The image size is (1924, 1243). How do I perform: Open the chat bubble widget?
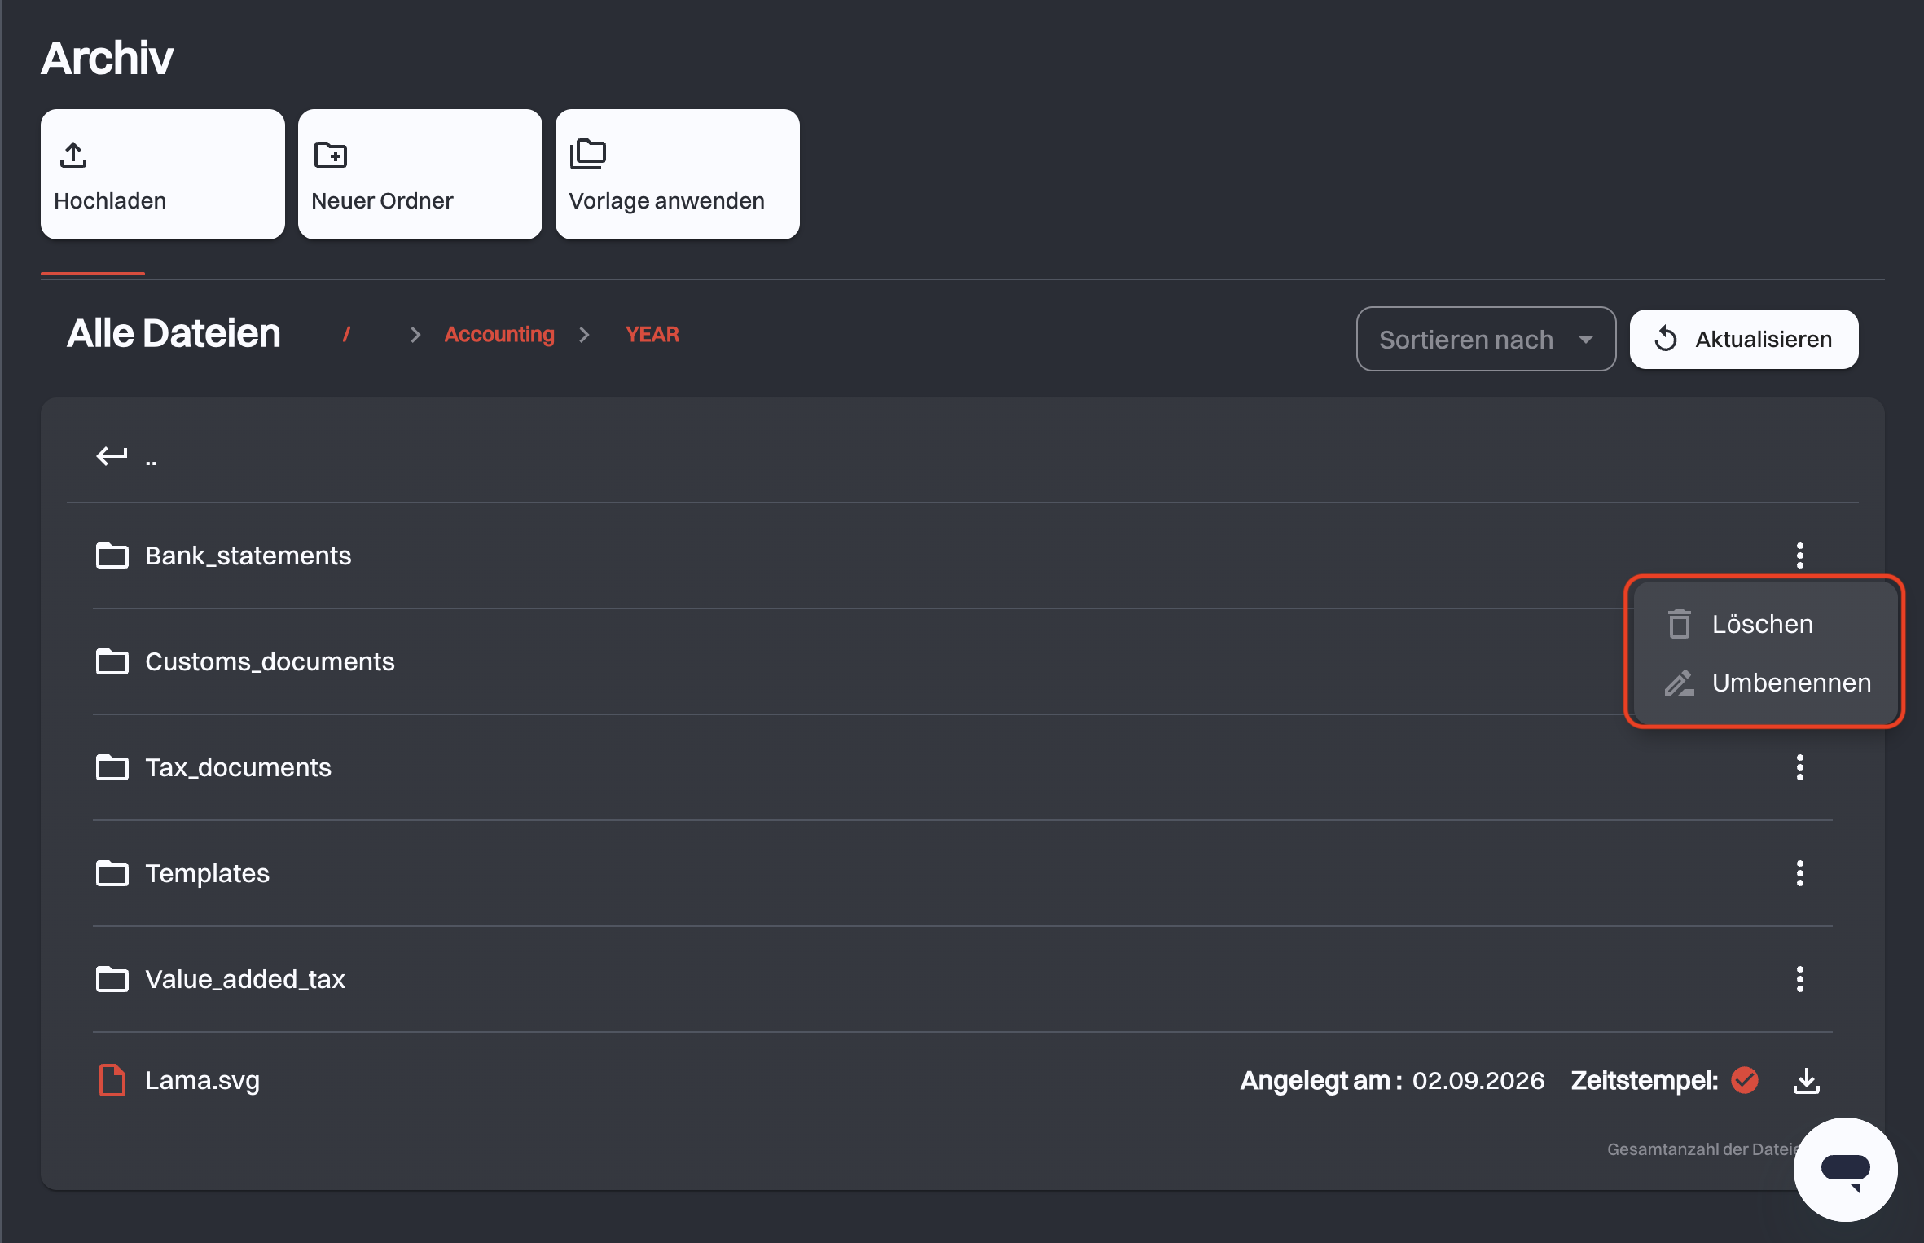[x=1846, y=1170]
